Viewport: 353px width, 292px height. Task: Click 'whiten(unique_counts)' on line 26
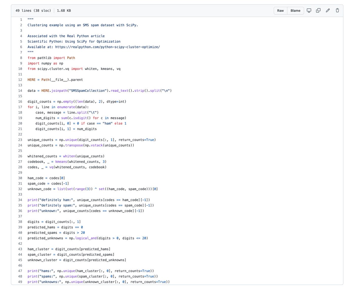pos(84,156)
